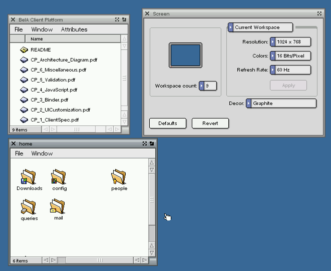This screenshot has width=331, height=271.
Task: Click the CP_1_ClientSpec.pdf file name
Action: [x=55, y=120]
